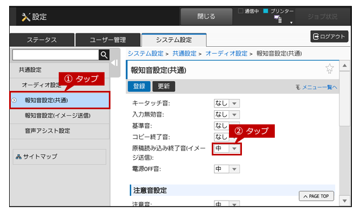Collapse the left sidebar panel arrow

tap(115, 63)
